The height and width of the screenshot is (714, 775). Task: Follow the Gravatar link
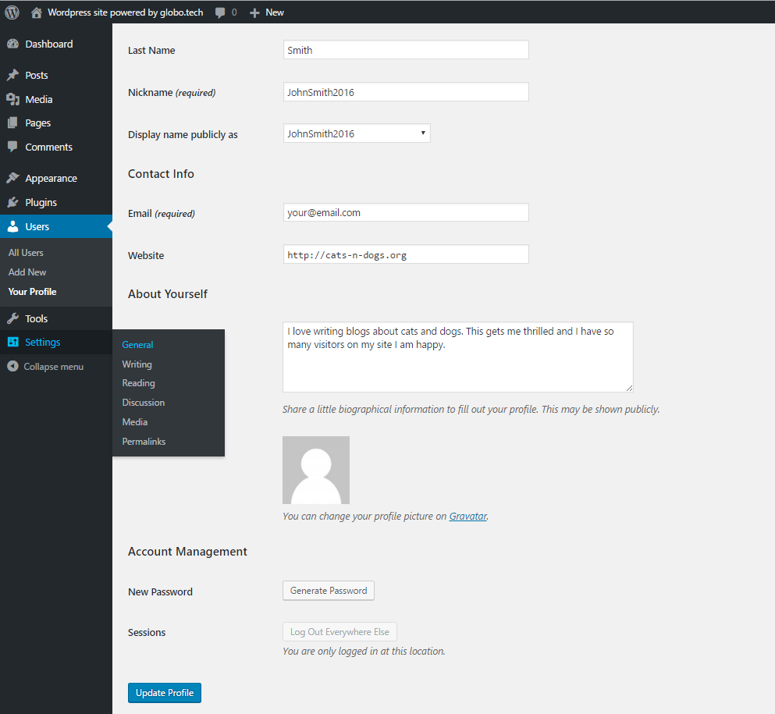coord(467,517)
